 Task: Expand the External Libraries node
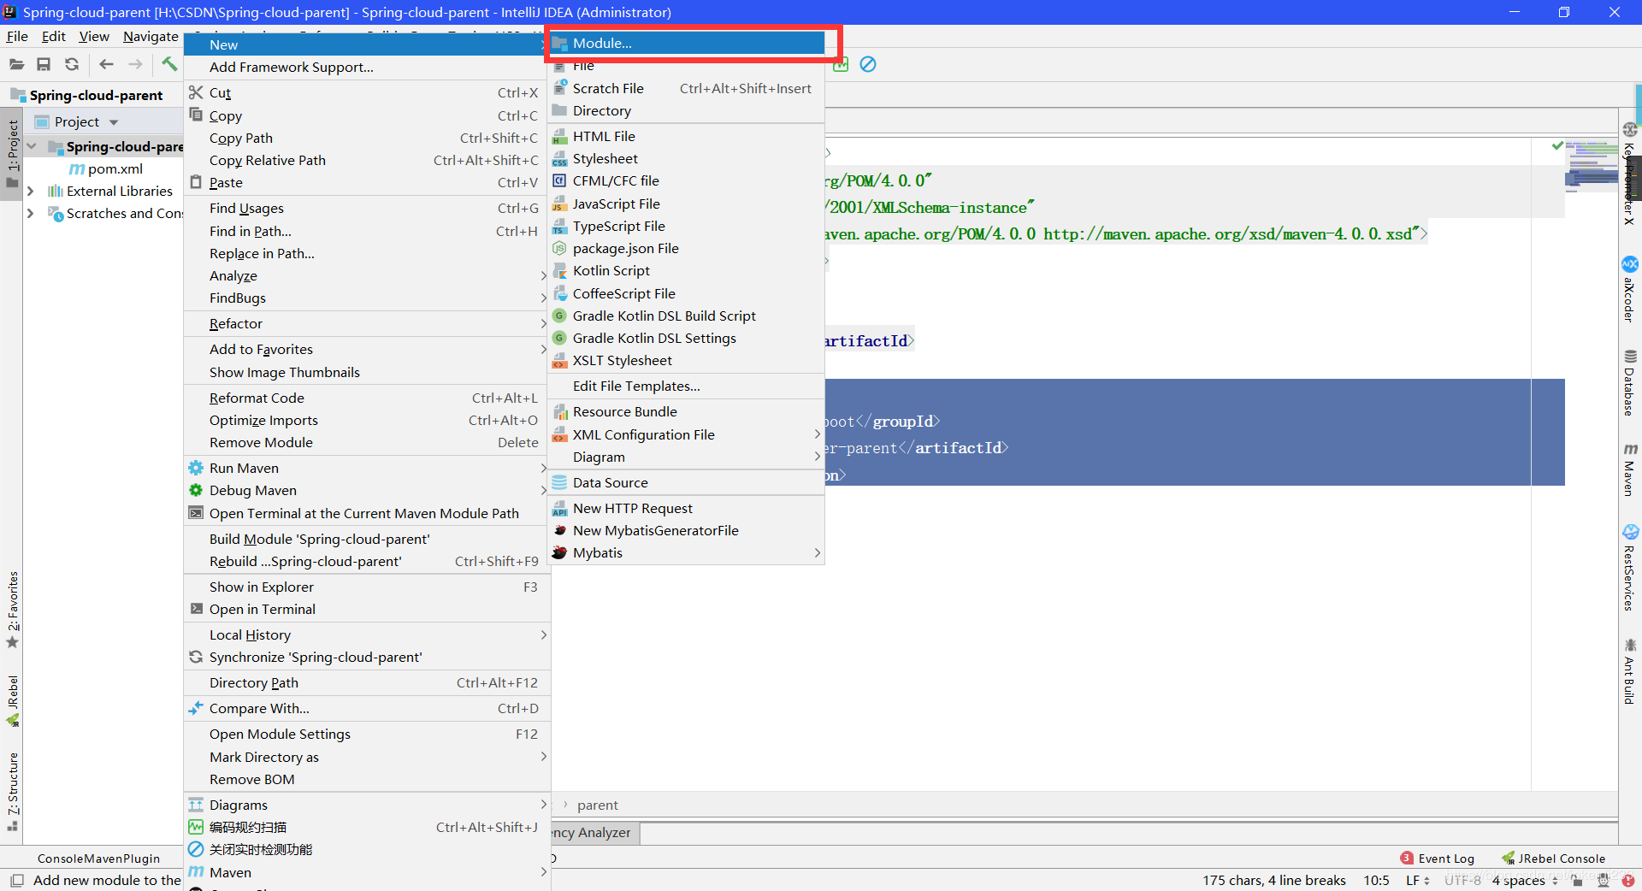click(x=31, y=191)
